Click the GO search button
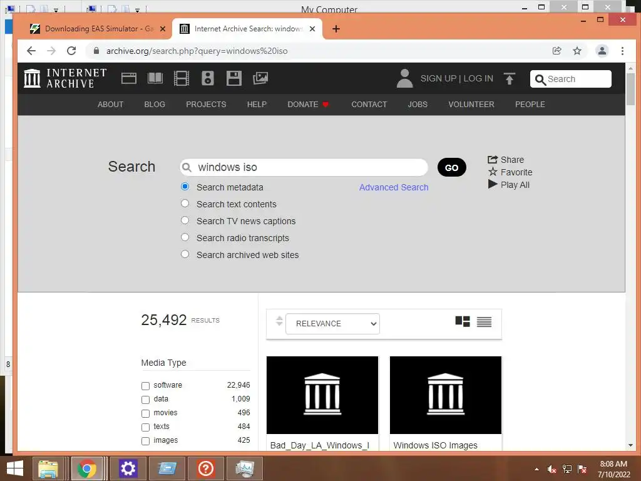Screen dimensions: 641x481 point(452,167)
